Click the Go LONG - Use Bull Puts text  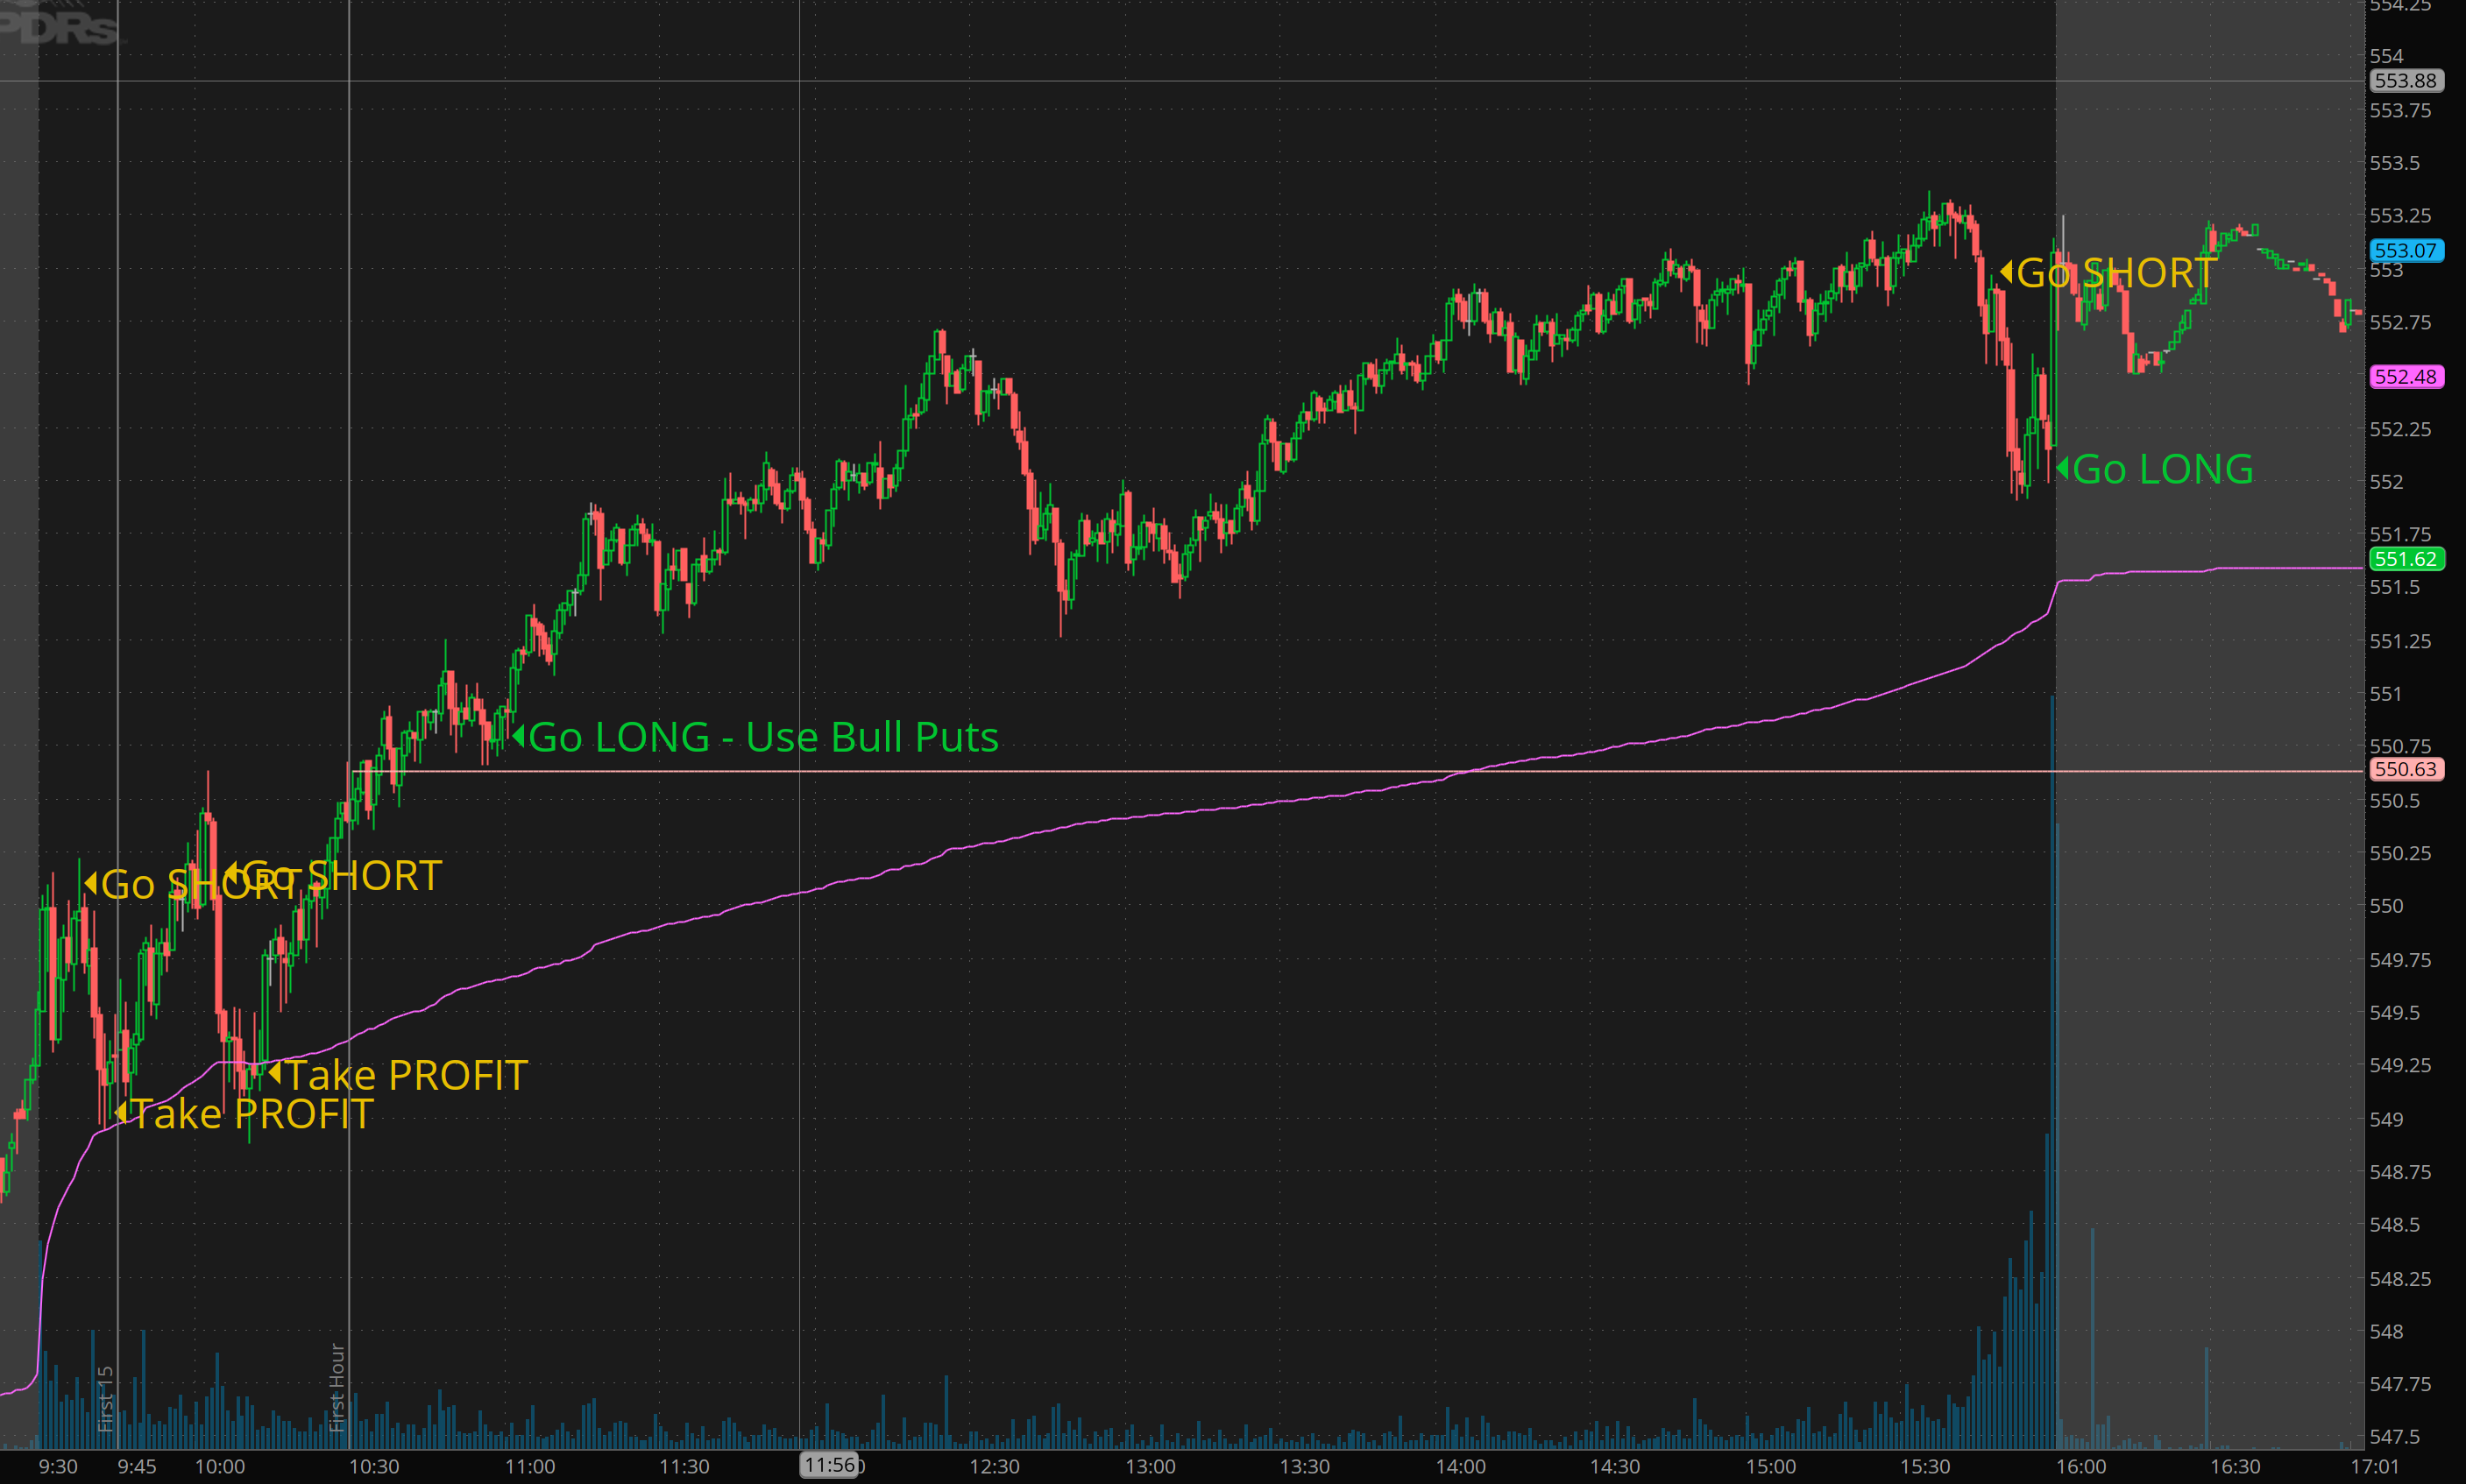762,737
